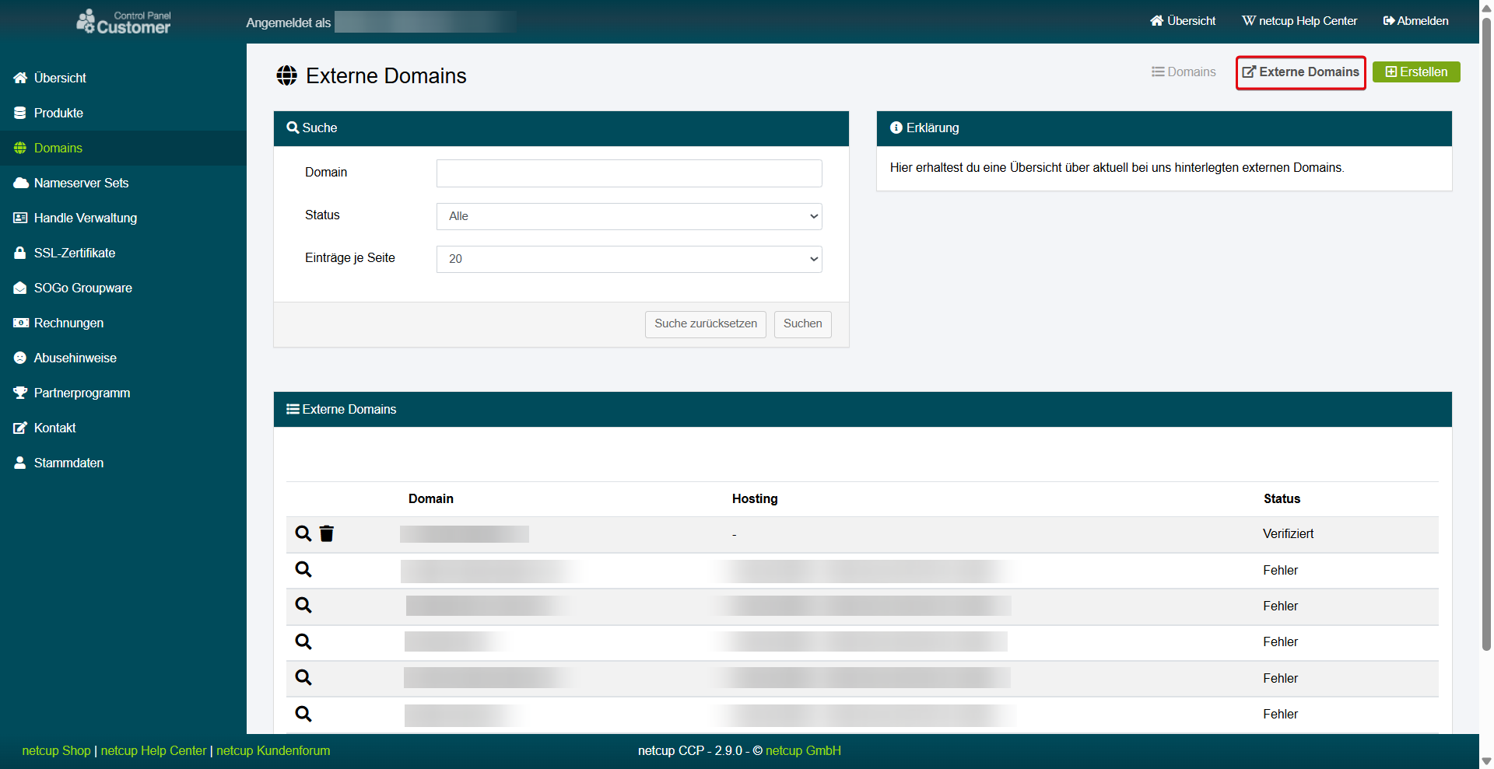
Task: Open the Rechnungen invoices section
Action: coord(68,323)
